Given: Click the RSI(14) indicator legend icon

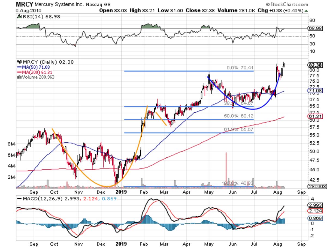Looking at the screenshot, I should tap(19, 17).
